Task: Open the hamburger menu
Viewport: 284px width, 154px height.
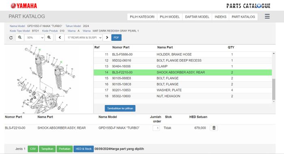Action: click(x=267, y=17)
